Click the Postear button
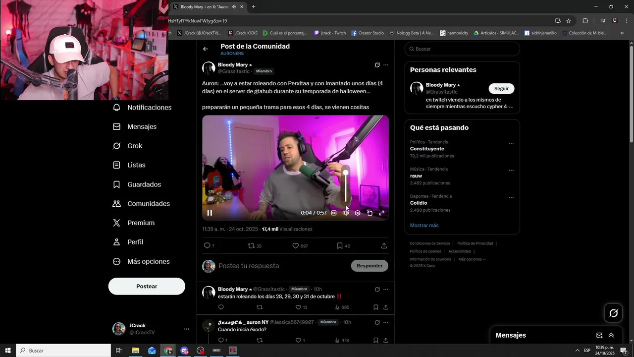634x357 pixels. coord(147,286)
